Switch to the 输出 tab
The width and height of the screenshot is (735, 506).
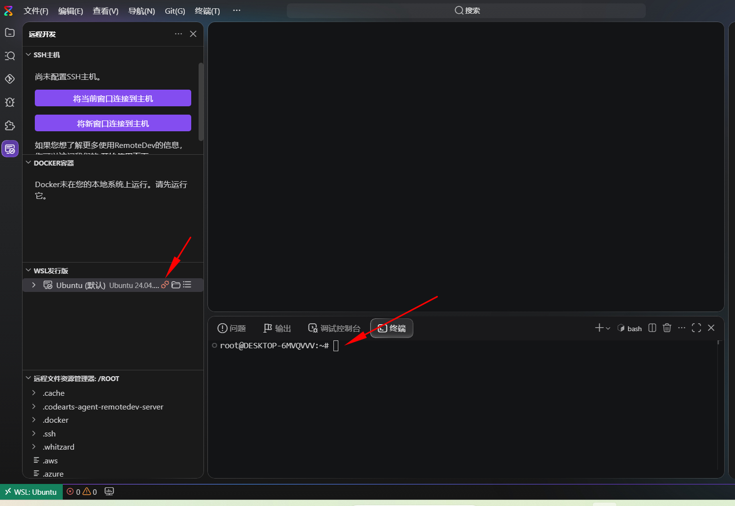point(277,328)
